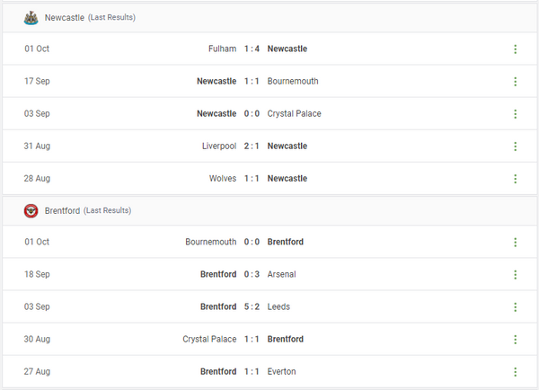Select the Newcastle Last Results header
The width and height of the screenshot is (539, 390).
(88, 17)
